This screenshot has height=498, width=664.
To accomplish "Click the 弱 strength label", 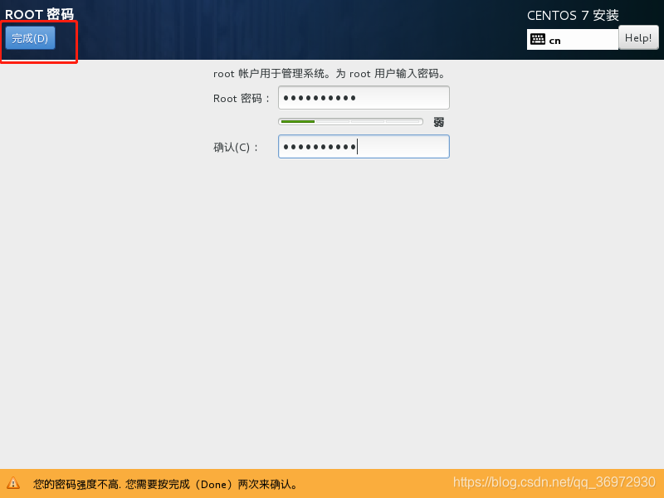I will 439,122.
